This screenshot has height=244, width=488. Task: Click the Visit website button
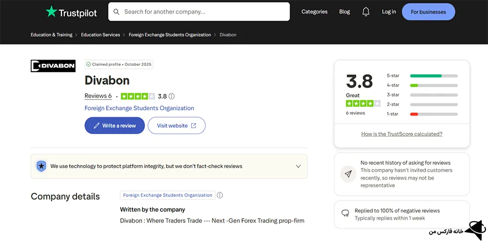[177, 126]
